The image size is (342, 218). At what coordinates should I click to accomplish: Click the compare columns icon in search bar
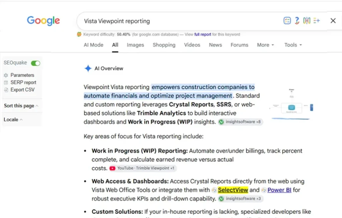[307, 21]
